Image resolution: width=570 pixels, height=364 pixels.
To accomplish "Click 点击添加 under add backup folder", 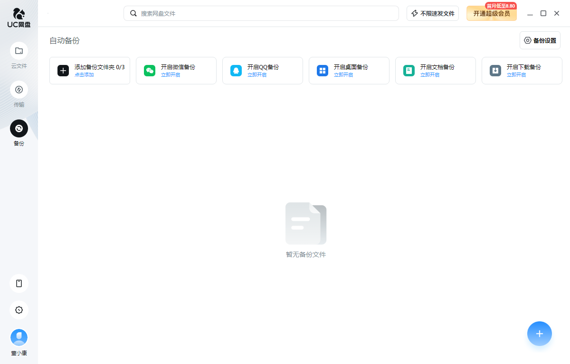I will [84, 75].
